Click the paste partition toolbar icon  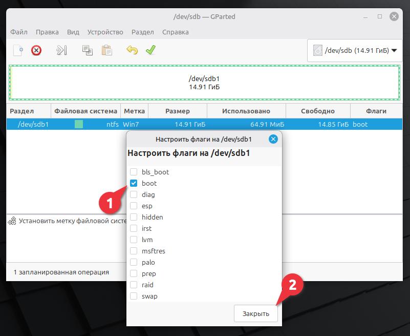pos(106,50)
